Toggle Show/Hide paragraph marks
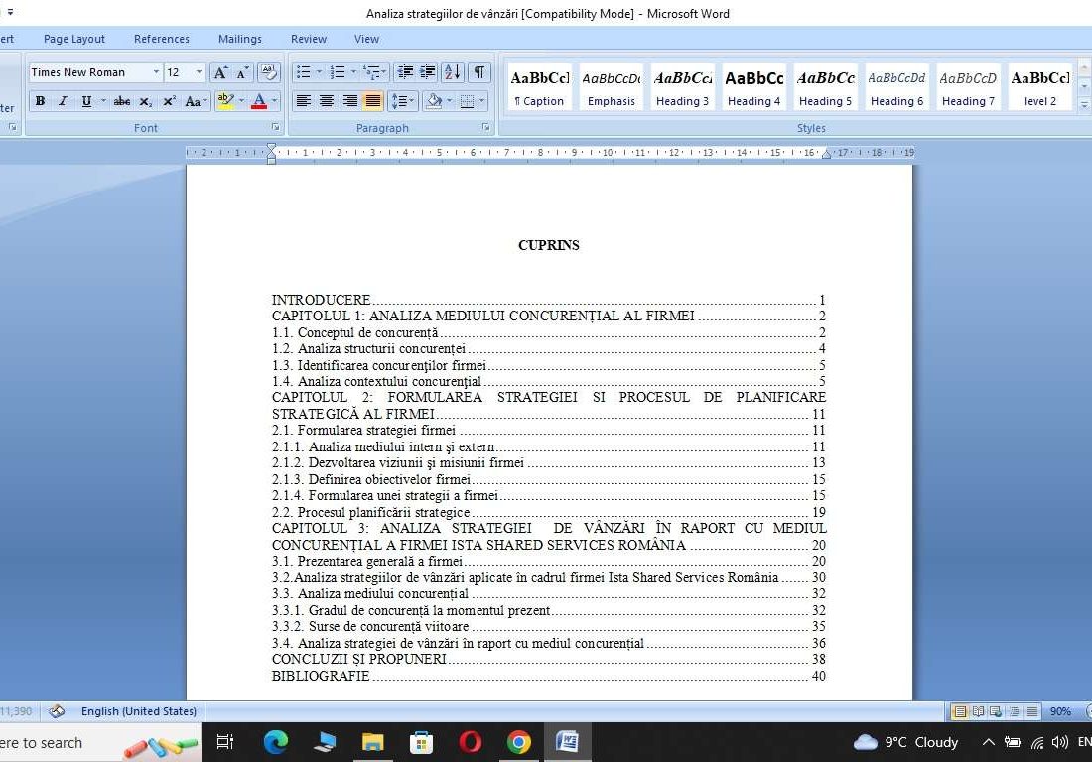Viewport: 1092px width, 762px height. tap(479, 72)
